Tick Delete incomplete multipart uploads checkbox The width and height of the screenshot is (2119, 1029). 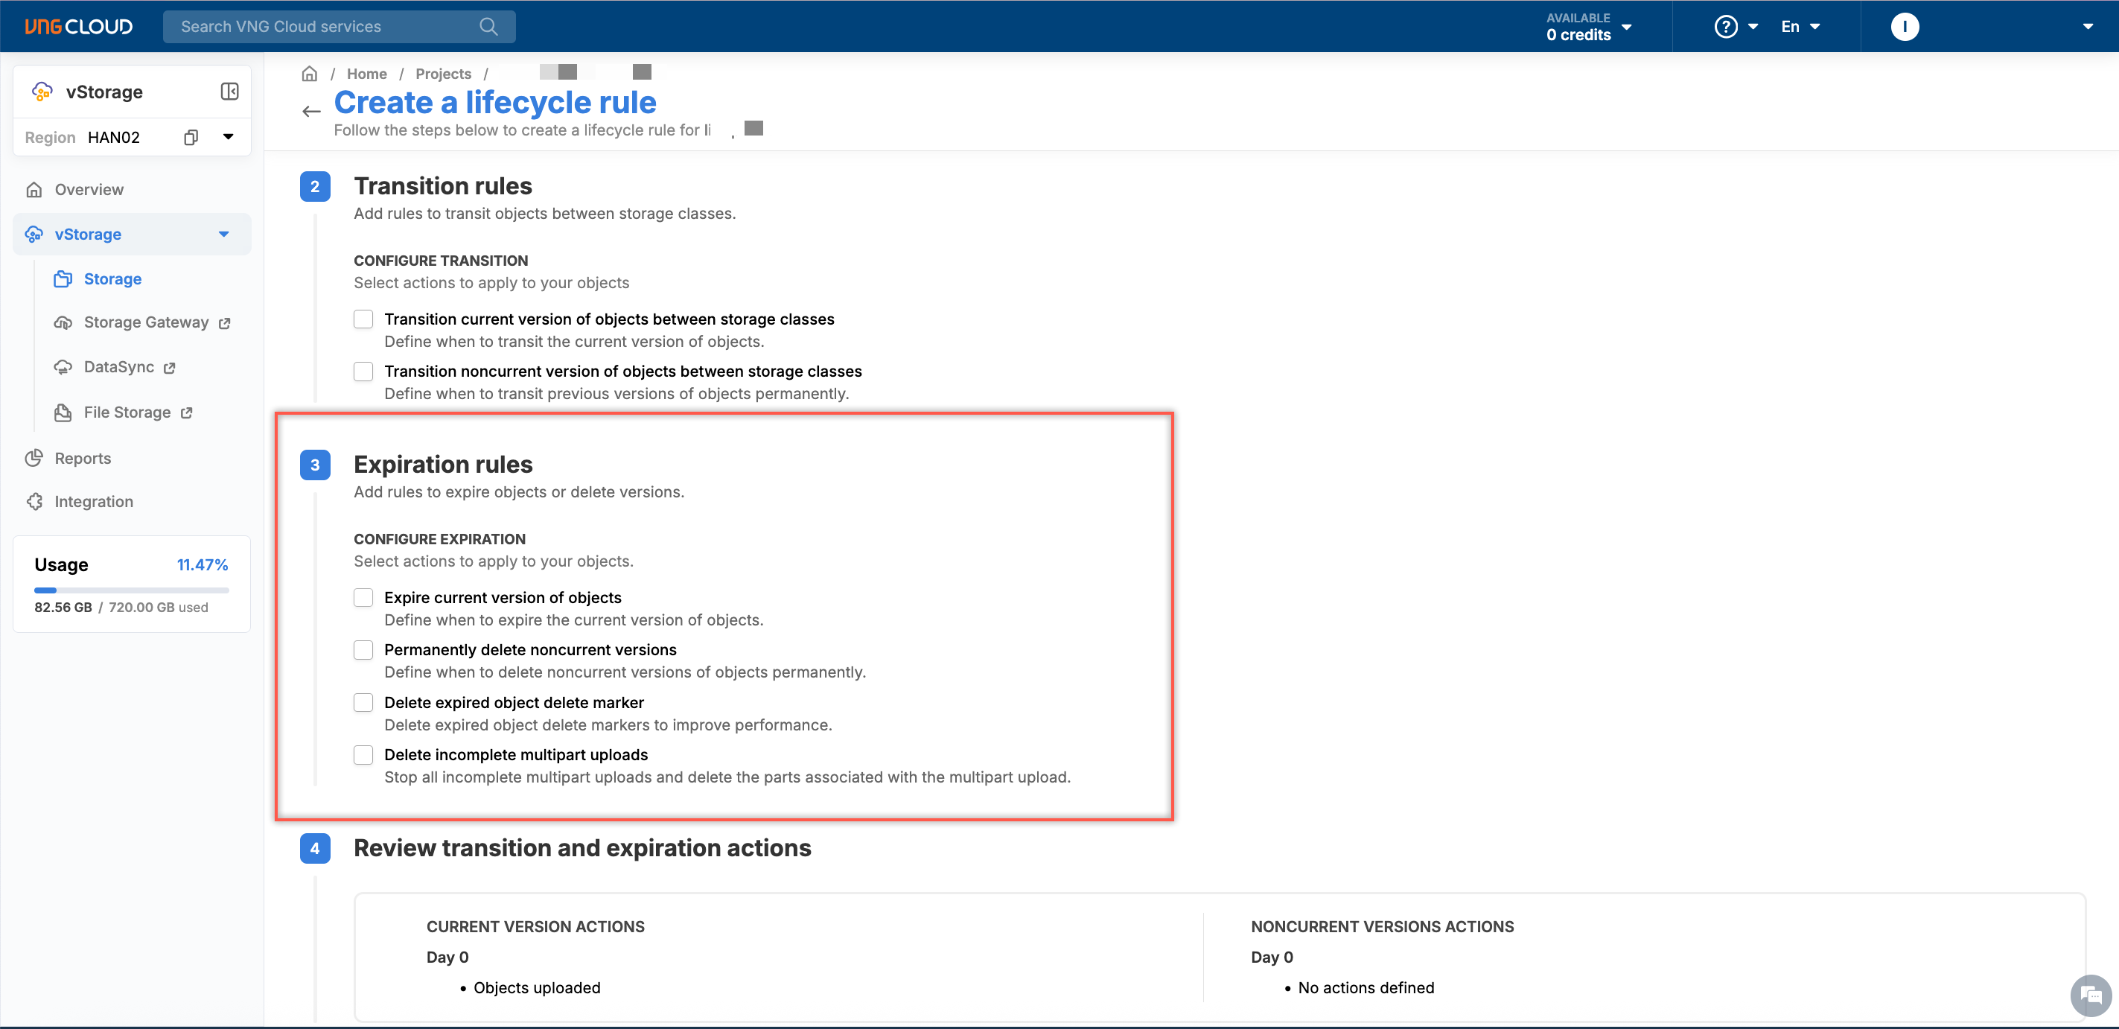pyautogui.click(x=363, y=754)
